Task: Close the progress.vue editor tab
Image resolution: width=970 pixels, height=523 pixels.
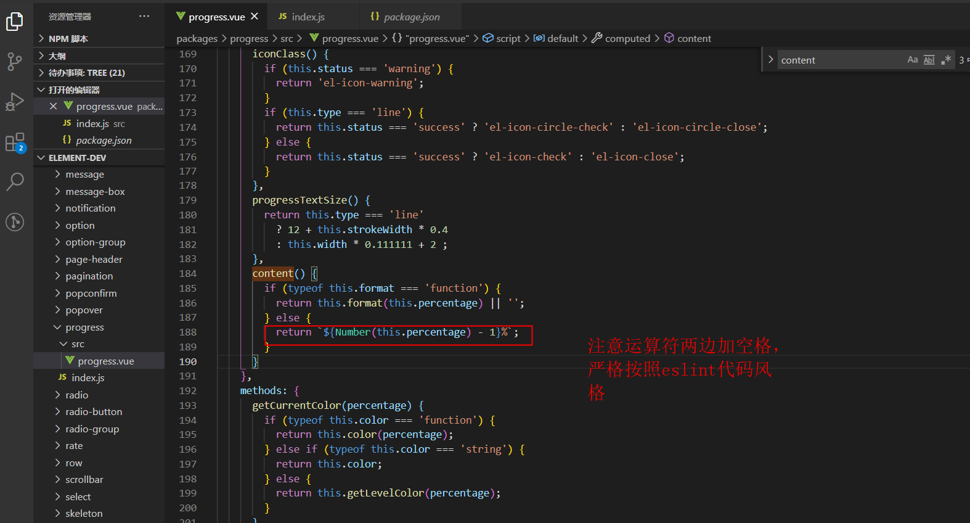Action: (255, 16)
